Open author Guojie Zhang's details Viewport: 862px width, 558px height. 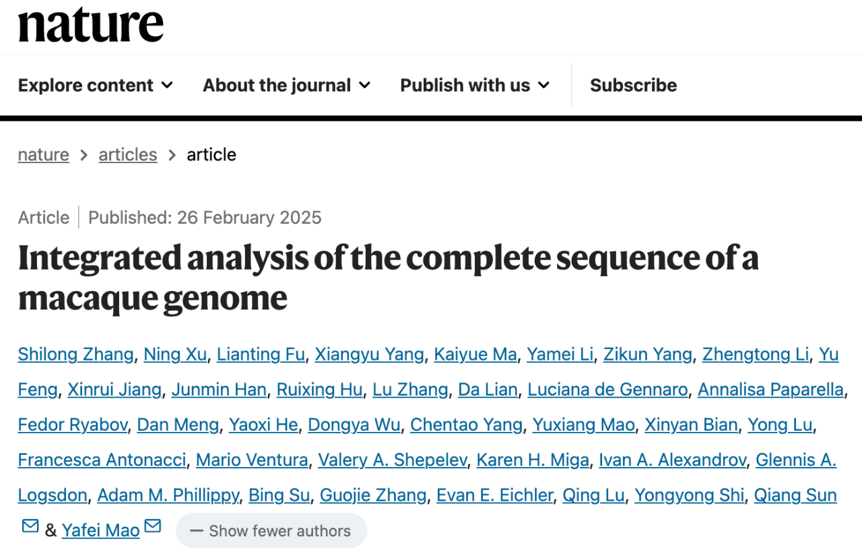coord(373,496)
